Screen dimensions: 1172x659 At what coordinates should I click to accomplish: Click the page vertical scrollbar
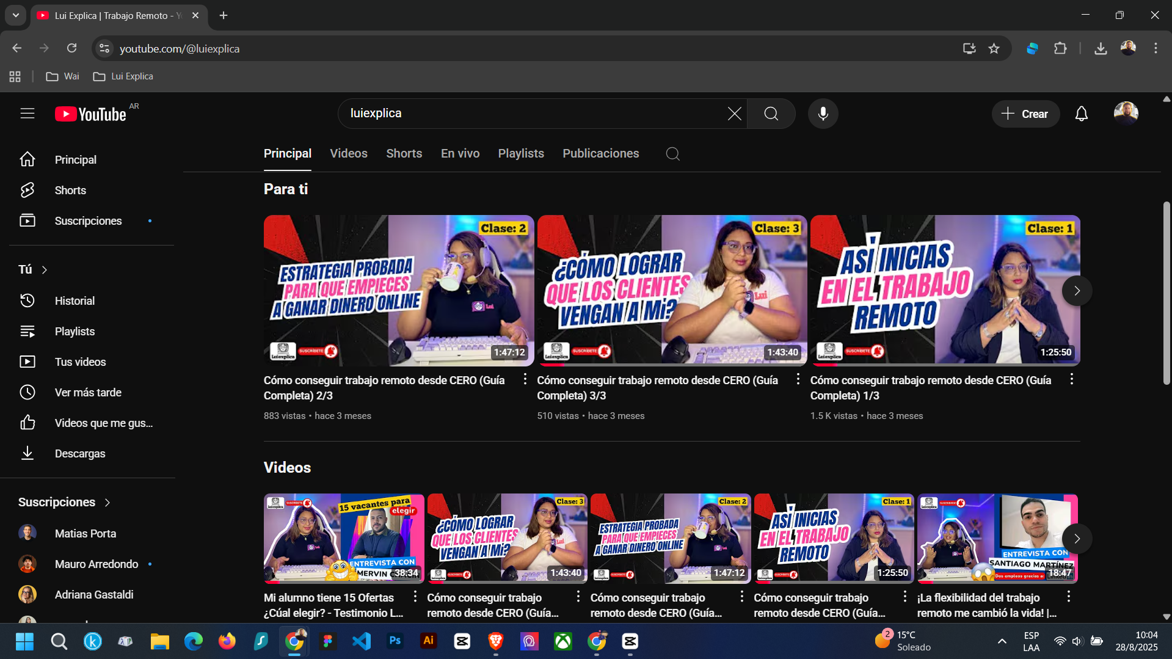(x=1166, y=293)
